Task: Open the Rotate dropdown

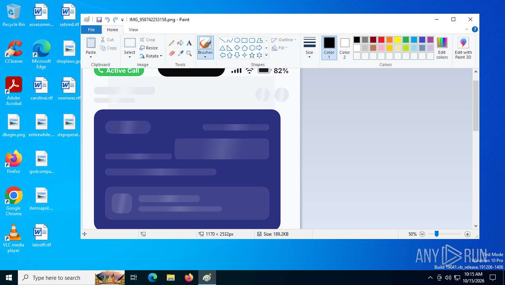Action: tap(151, 56)
